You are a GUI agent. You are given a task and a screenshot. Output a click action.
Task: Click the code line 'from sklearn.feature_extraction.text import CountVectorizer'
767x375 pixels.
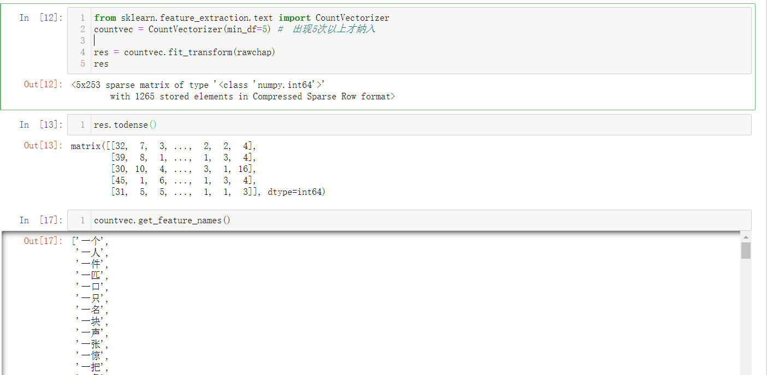[241, 17]
